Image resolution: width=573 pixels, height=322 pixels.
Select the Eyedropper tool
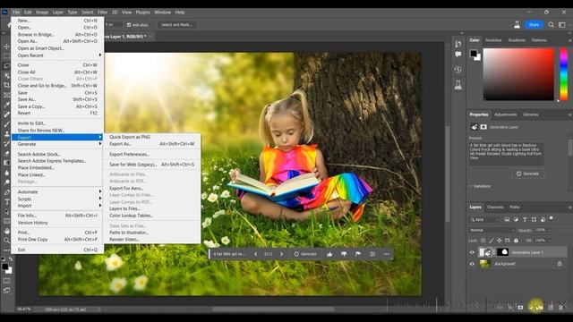tap(6, 105)
